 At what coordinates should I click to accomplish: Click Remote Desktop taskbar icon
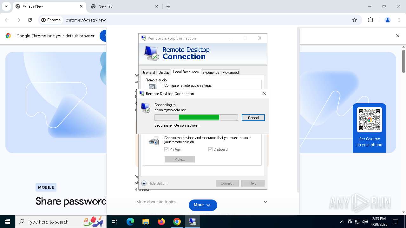tap(193, 222)
